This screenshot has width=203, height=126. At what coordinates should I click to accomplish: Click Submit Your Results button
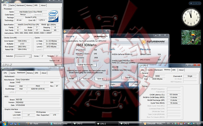click(x=86, y=65)
